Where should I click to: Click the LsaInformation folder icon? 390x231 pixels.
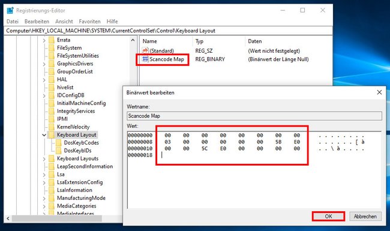pos(52,190)
